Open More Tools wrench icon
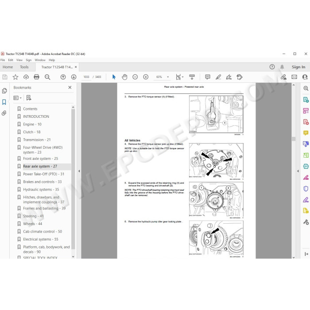The width and height of the screenshot is (310, 310). point(306,222)
